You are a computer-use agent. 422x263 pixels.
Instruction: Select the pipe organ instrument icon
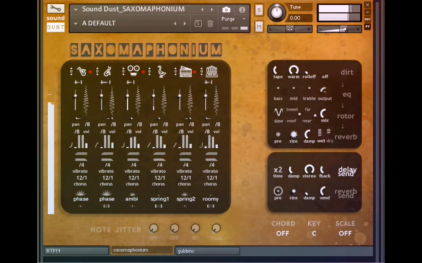click(x=211, y=72)
